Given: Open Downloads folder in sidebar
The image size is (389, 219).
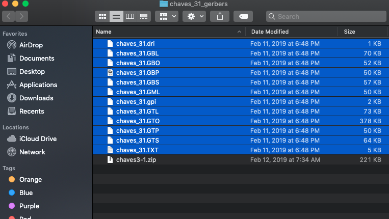Looking at the screenshot, I should pyautogui.click(x=36, y=98).
